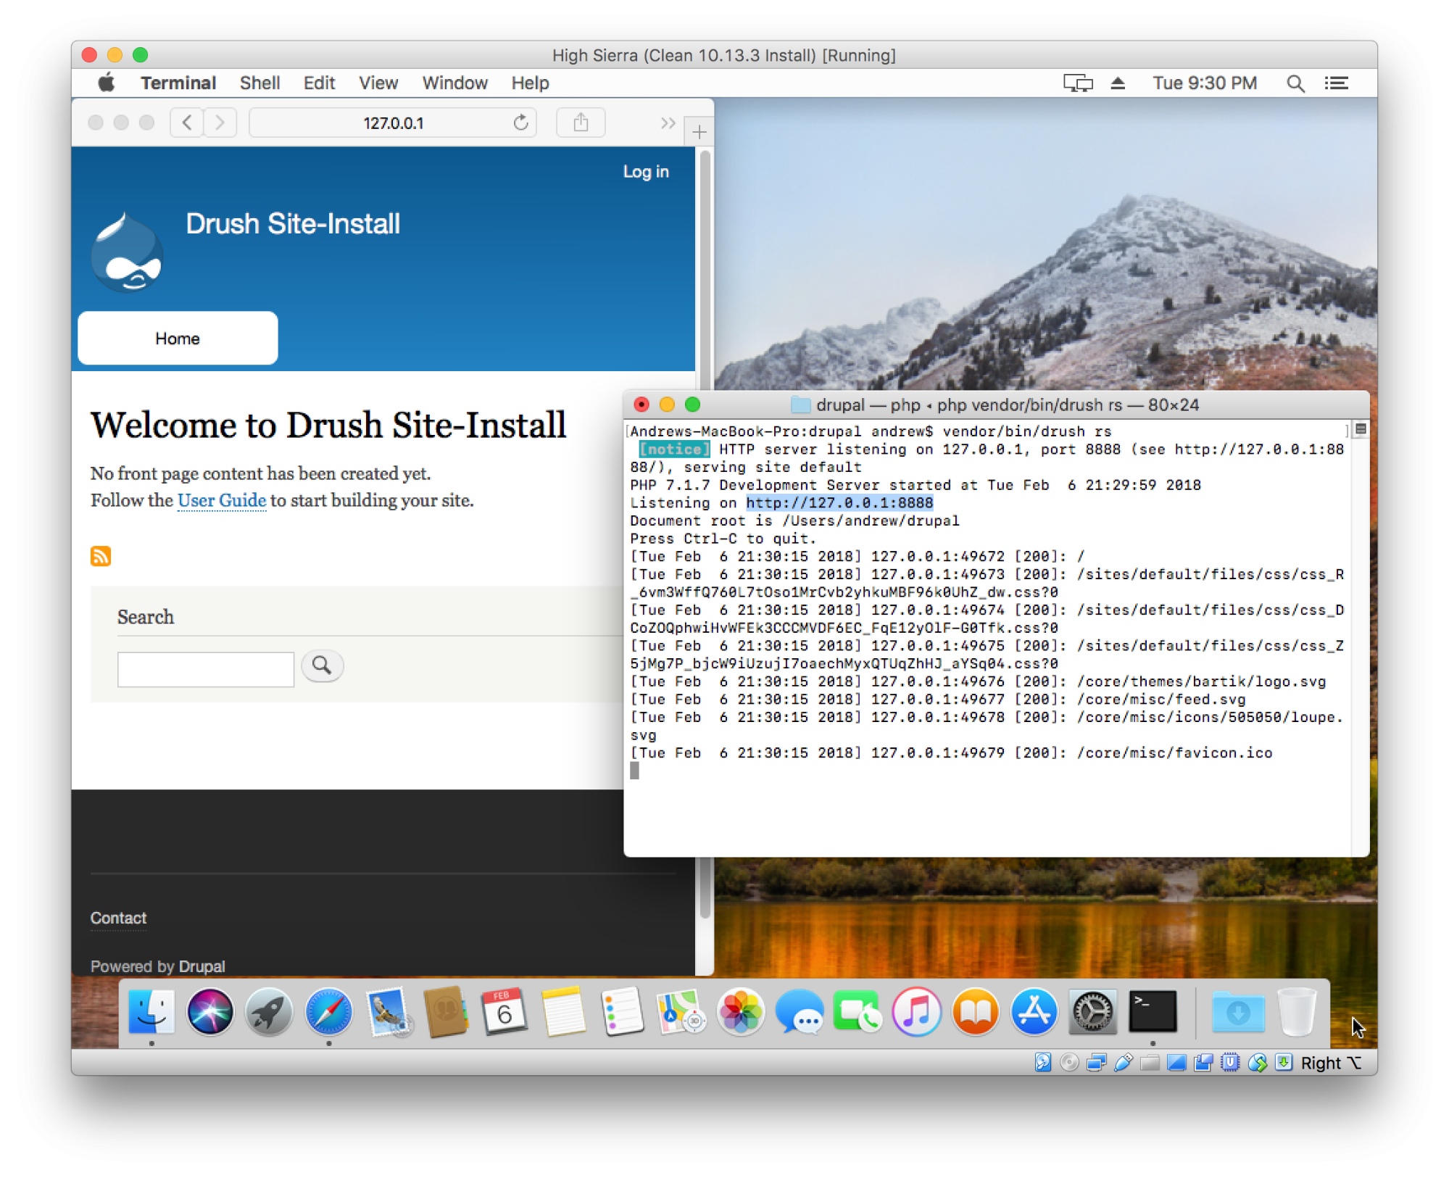
Task: Click inside the site search input field
Action: pos(205,668)
